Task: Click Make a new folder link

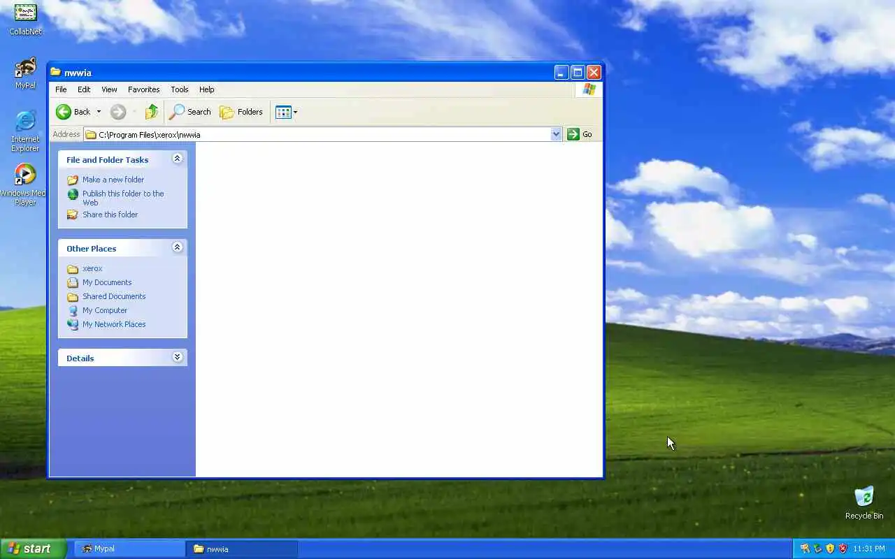Action: pos(113,180)
